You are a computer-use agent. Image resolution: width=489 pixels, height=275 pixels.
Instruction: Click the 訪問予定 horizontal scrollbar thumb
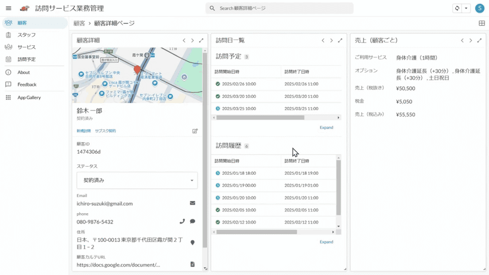260,117
